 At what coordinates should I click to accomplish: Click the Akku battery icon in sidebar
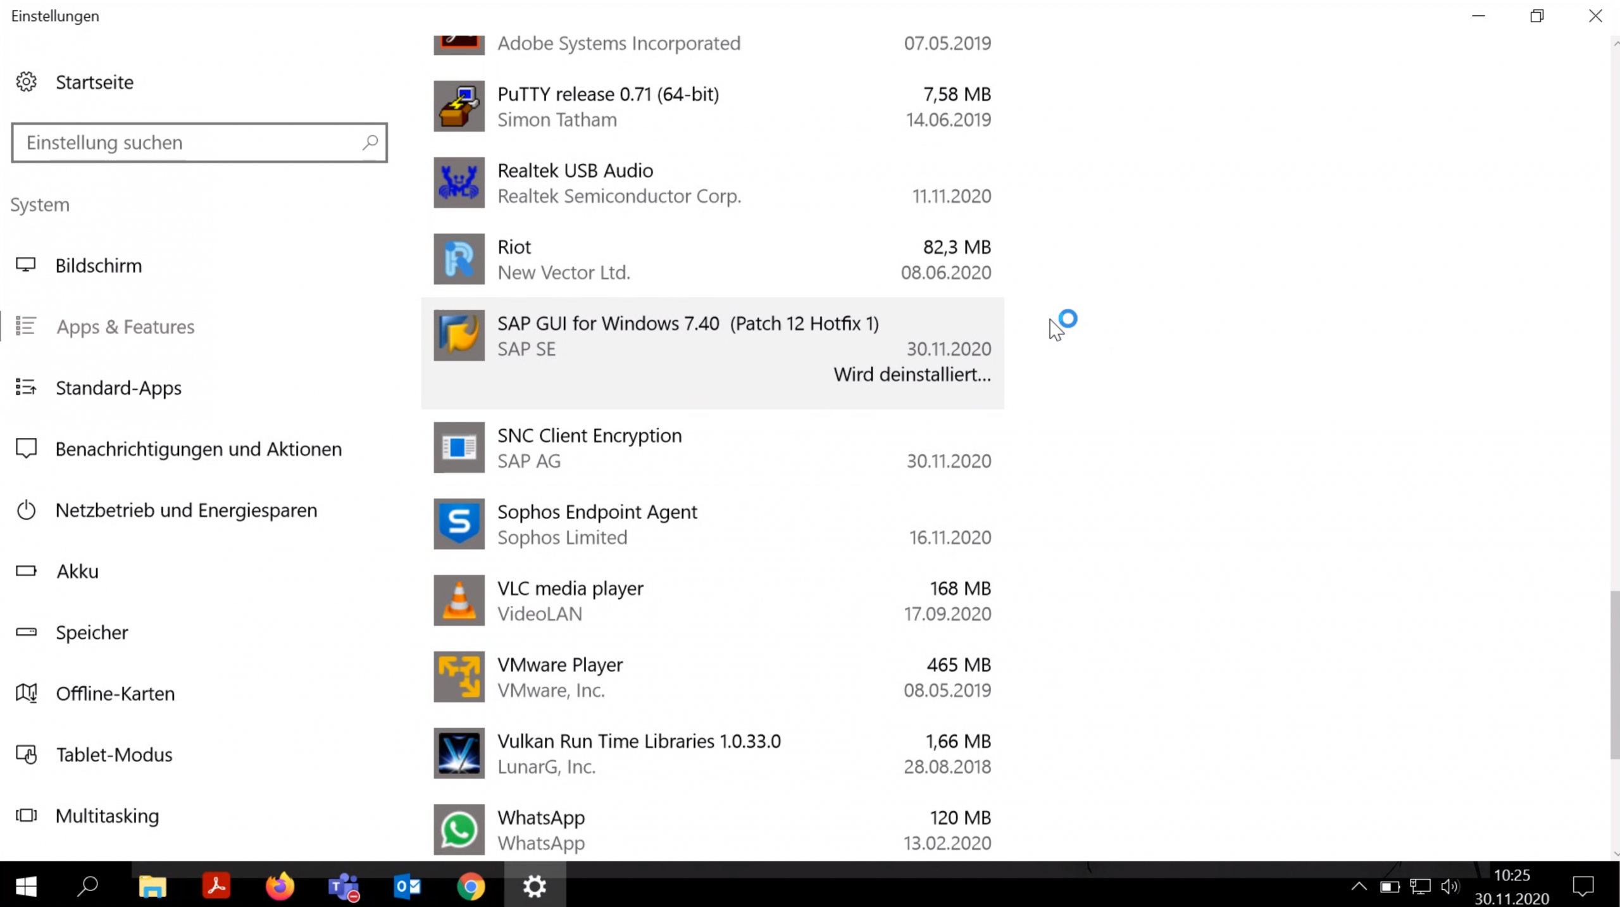(26, 571)
